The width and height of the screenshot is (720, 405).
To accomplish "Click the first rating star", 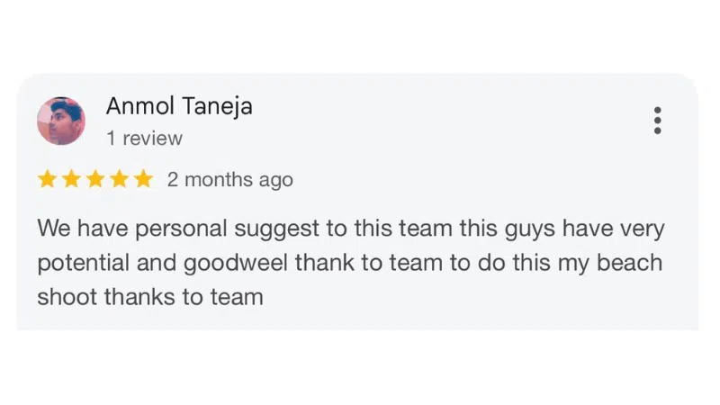I will pos(47,179).
